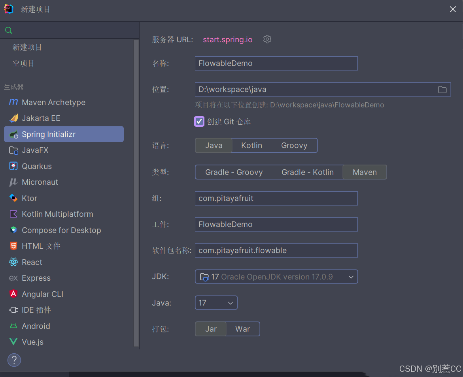Select Kotlin as the language
Screen dimensions: 463x377
click(x=251, y=145)
